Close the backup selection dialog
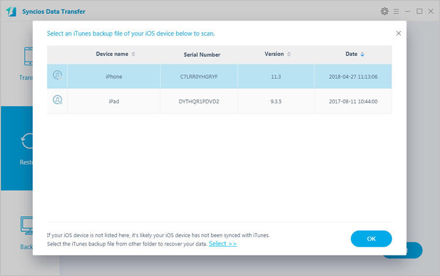 click(x=399, y=33)
